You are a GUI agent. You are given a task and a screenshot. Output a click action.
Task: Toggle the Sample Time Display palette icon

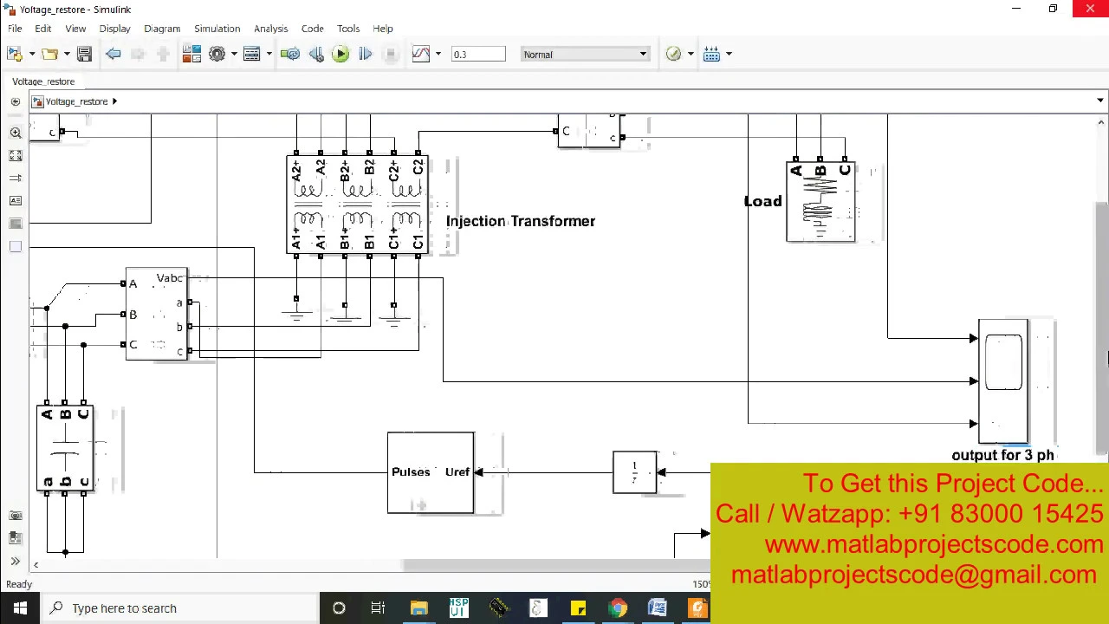pyautogui.click(x=15, y=178)
